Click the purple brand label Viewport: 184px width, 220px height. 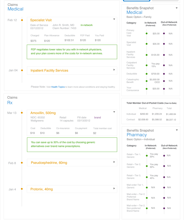click(98, 117)
